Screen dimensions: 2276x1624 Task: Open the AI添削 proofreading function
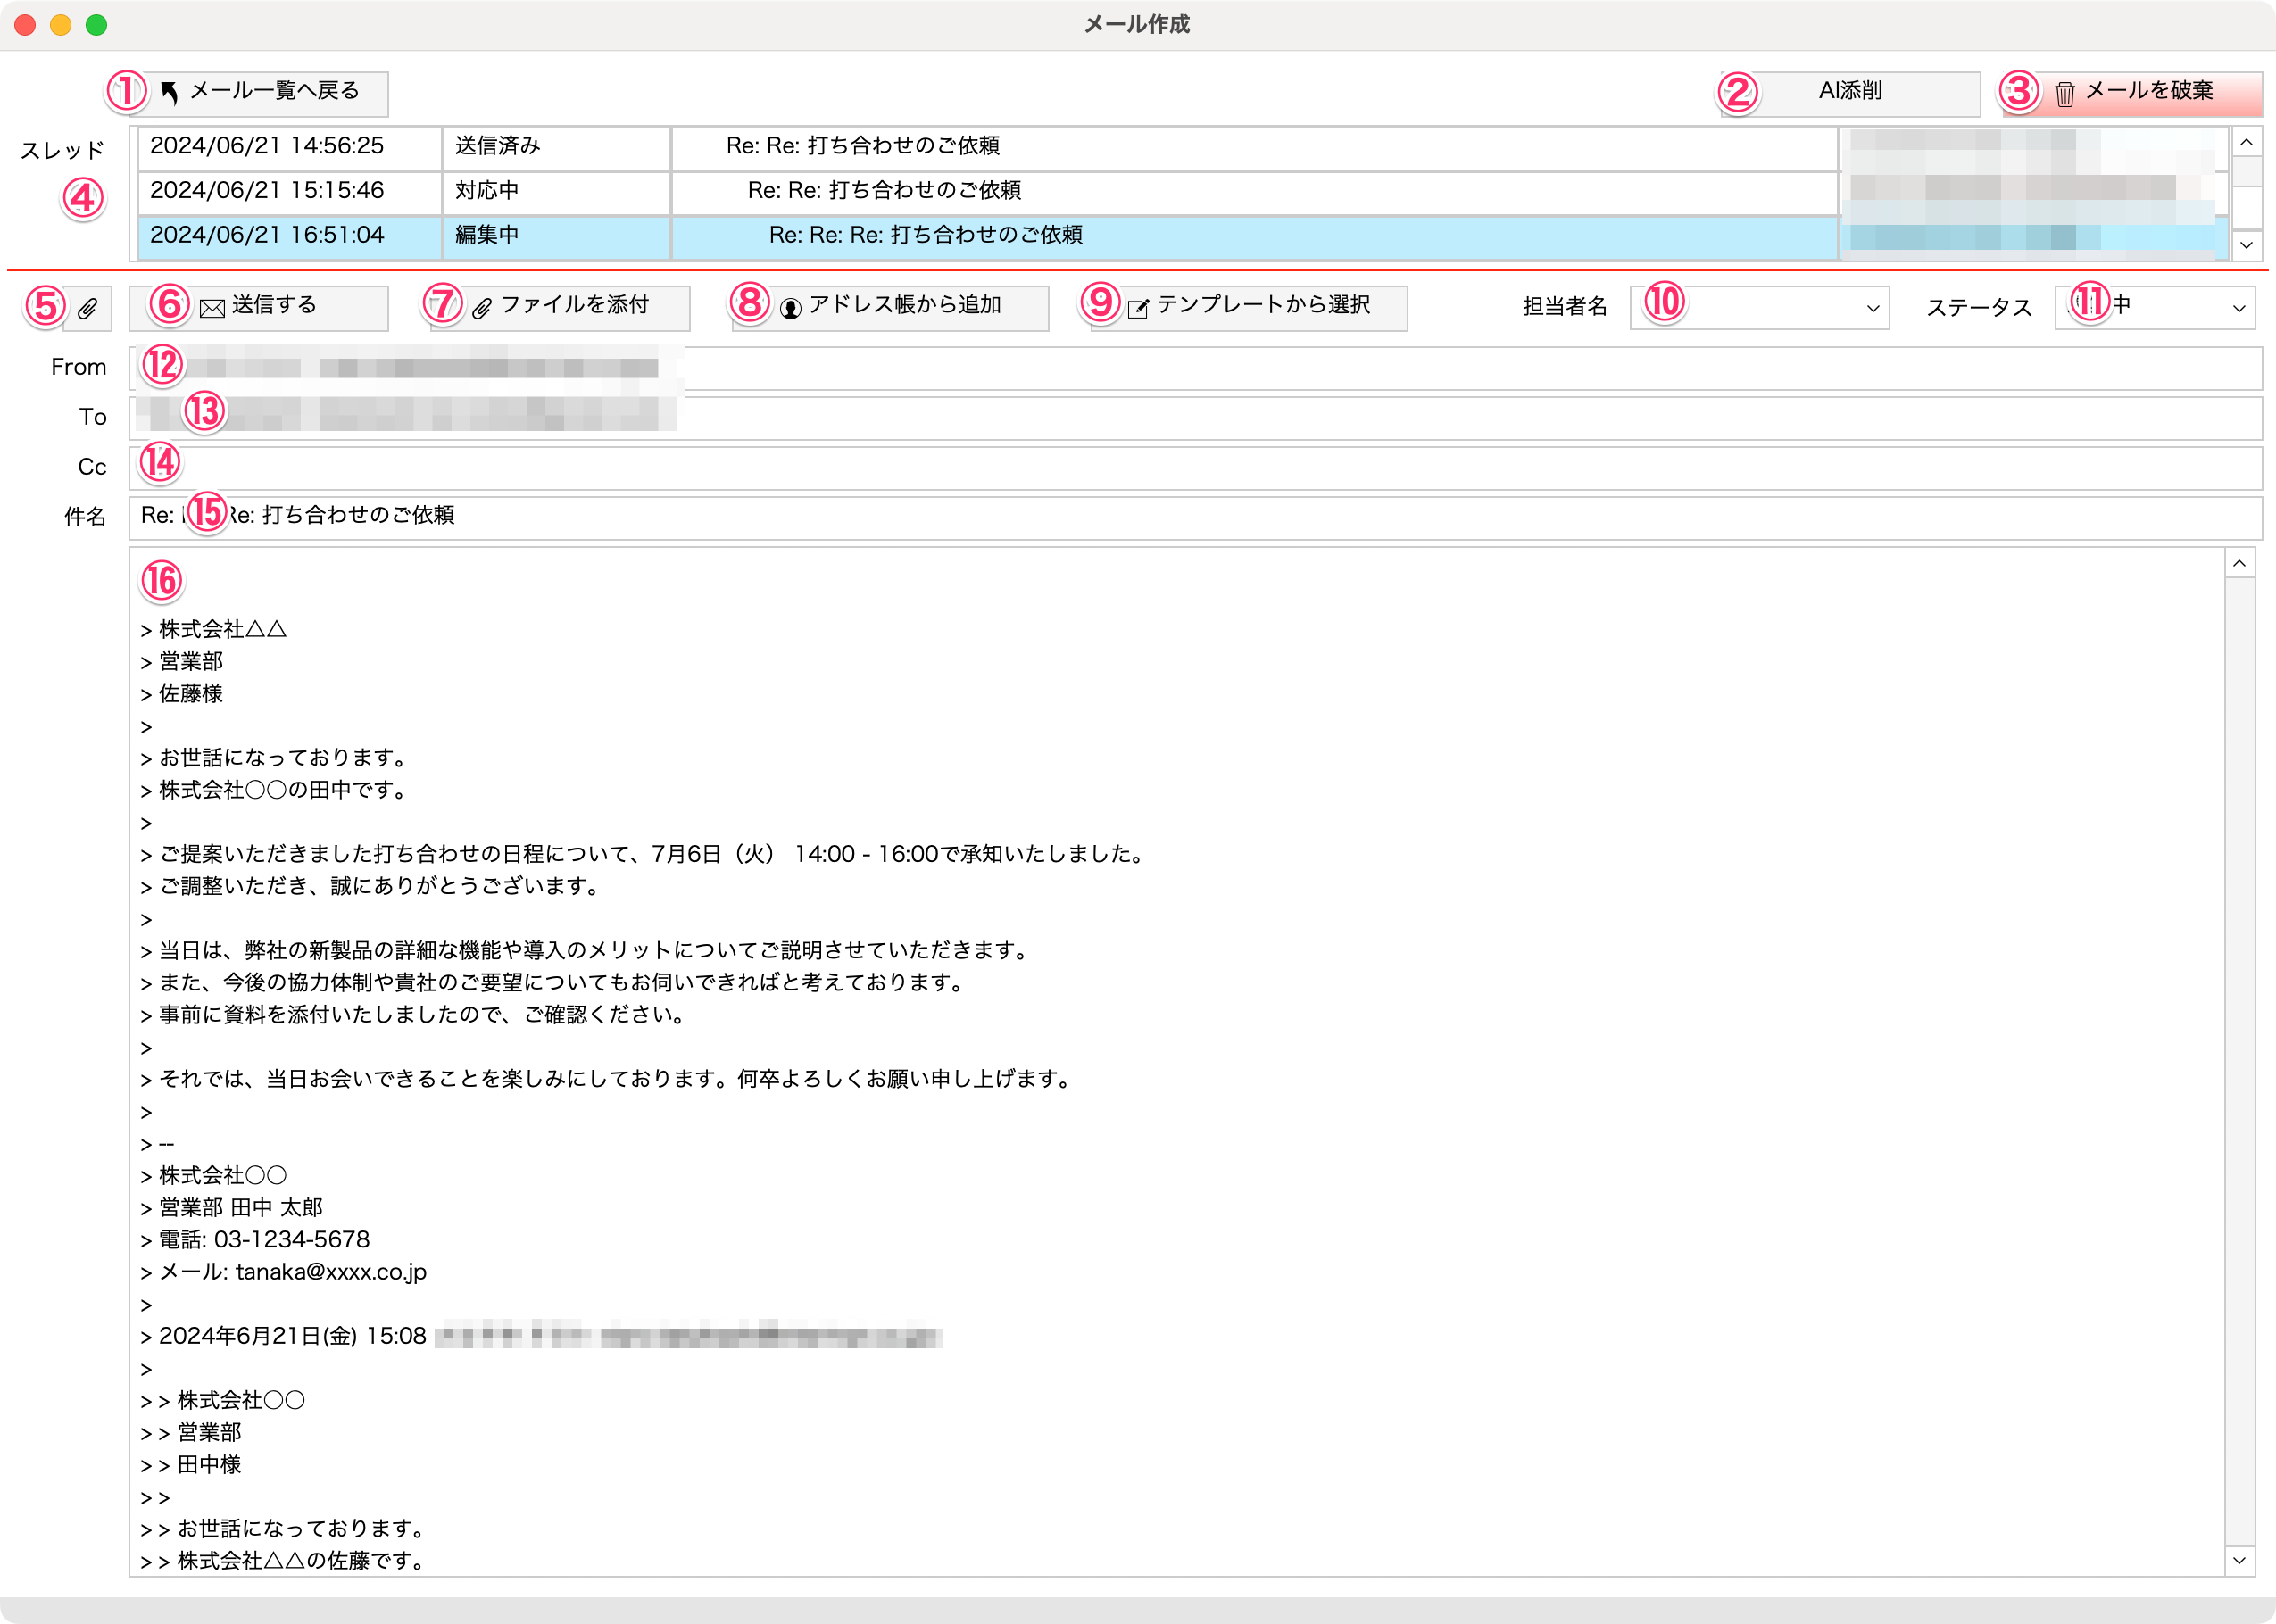click(1850, 93)
